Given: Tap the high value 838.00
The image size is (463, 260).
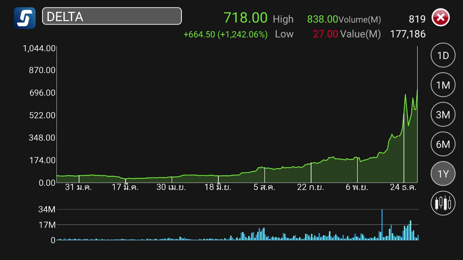Looking at the screenshot, I should pyautogui.click(x=322, y=19).
